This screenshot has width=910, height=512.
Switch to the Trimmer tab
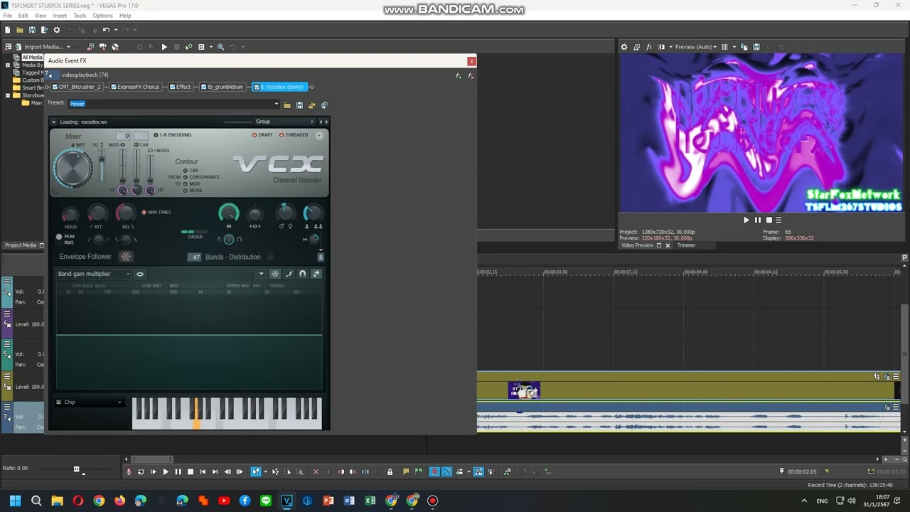[686, 245]
